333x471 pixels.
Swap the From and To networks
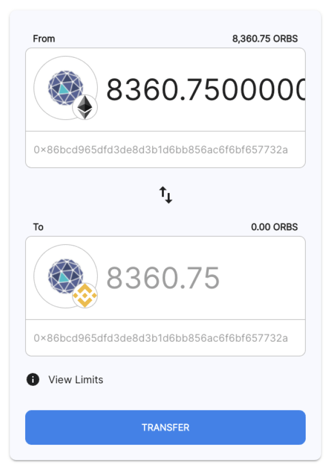[x=165, y=195]
